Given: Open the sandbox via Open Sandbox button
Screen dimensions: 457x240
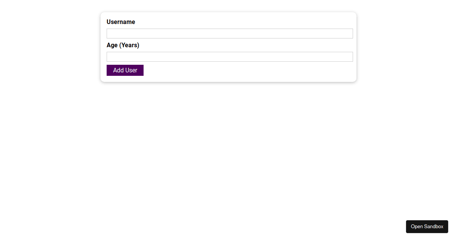Looking at the screenshot, I should pyautogui.click(x=427, y=227).
